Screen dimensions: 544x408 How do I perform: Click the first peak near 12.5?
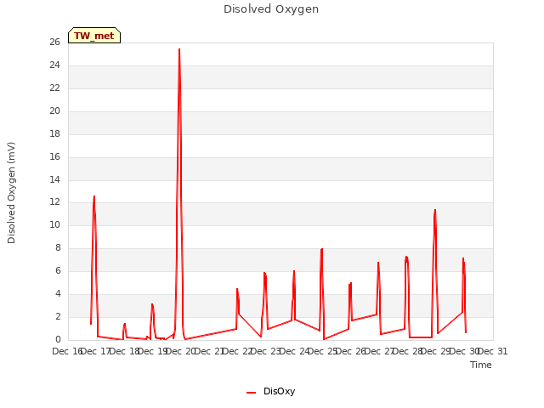(x=94, y=196)
